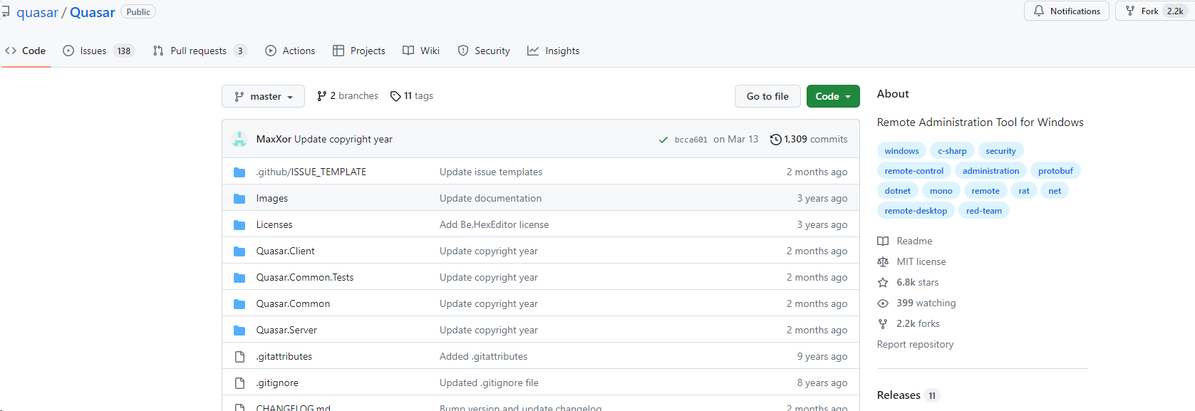Image resolution: width=1195 pixels, height=411 pixels.
Task: Open the 'Add Be.HexEditor license' commit message
Action: [x=495, y=224]
